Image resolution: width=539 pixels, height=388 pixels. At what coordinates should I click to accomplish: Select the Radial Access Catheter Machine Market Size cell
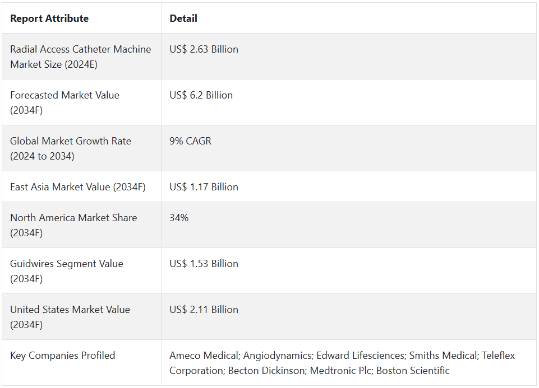coord(81,57)
